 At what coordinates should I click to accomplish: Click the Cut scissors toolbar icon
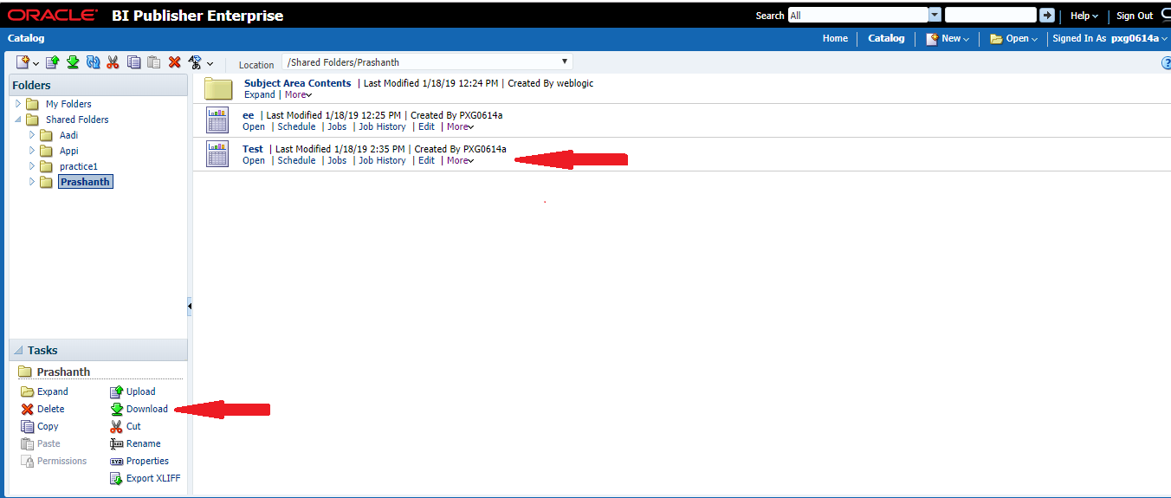(x=113, y=62)
